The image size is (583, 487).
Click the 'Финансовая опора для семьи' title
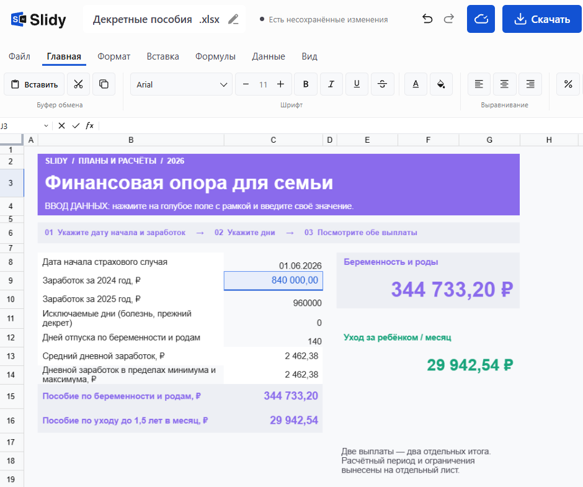[189, 182]
